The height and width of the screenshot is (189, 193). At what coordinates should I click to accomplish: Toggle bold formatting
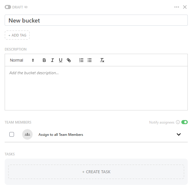pos(44,60)
